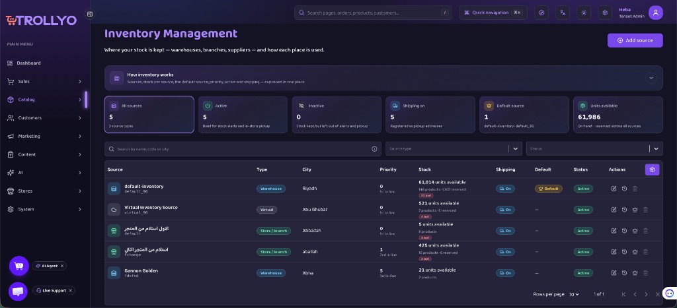Screen dimensions: 677x308
Task: Toggle shipping On for aballah source
Action: [x=505, y=252]
